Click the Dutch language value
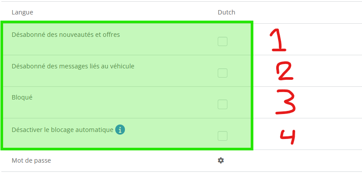Screen dimensions: 362x178 pos(227,12)
